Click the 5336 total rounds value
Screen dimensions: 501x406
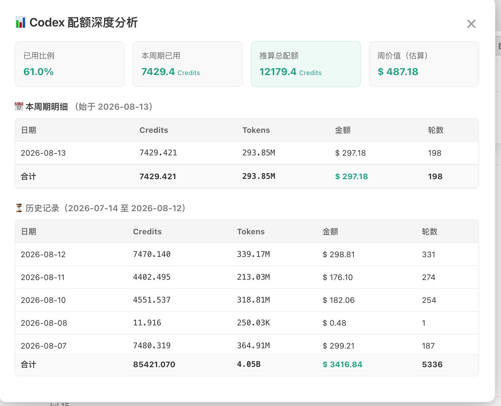(x=432, y=365)
